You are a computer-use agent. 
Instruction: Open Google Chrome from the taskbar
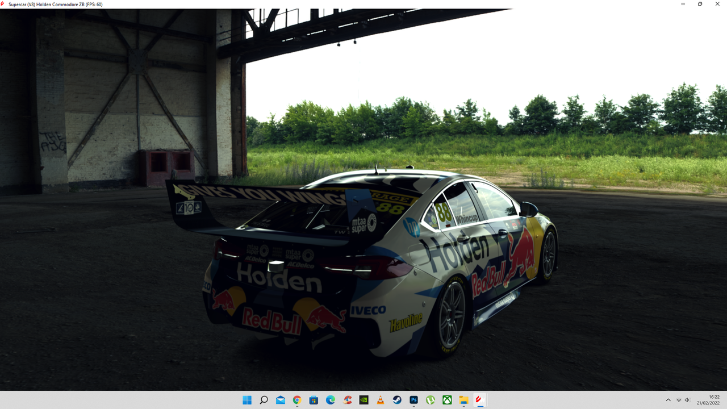[297, 400]
